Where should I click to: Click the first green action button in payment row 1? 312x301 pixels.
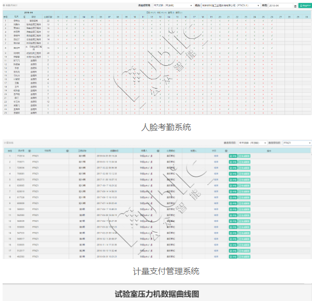click(232, 155)
